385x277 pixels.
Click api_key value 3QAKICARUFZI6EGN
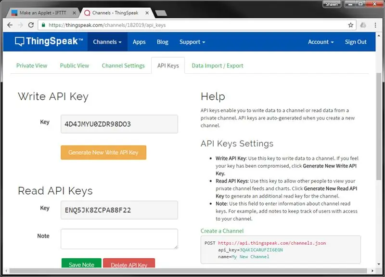pyautogui.click(x=261, y=250)
